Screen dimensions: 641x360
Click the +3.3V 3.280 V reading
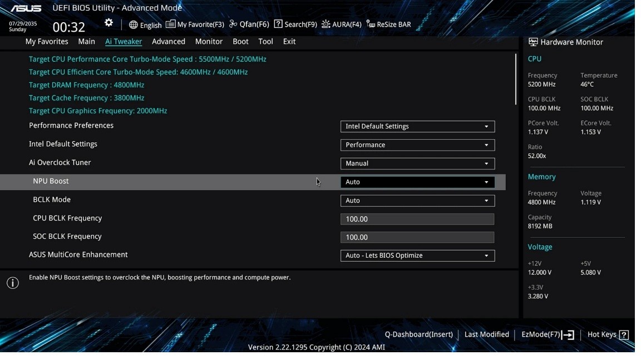click(x=538, y=296)
